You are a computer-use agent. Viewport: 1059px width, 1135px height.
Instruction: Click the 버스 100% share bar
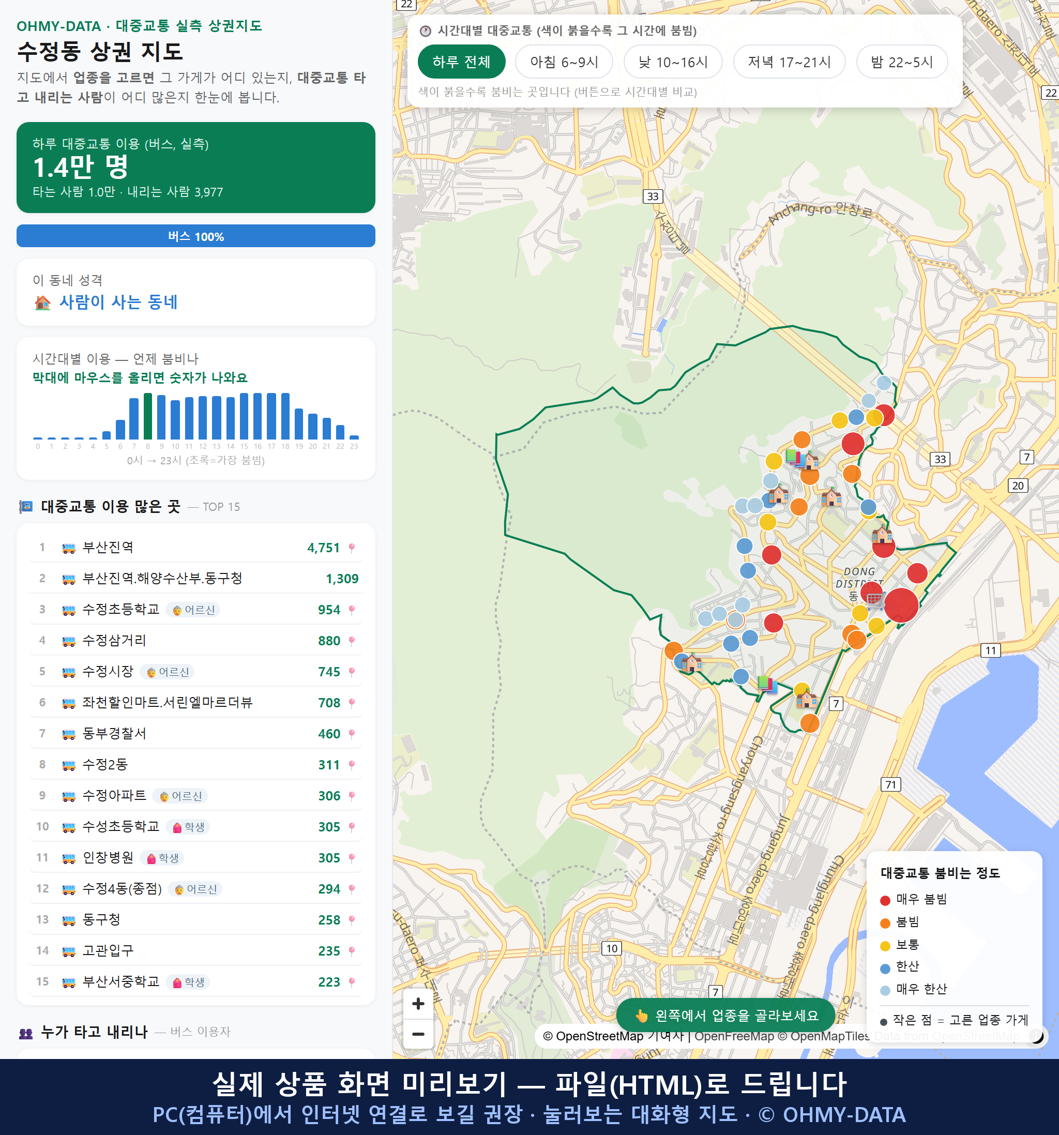(x=196, y=236)
